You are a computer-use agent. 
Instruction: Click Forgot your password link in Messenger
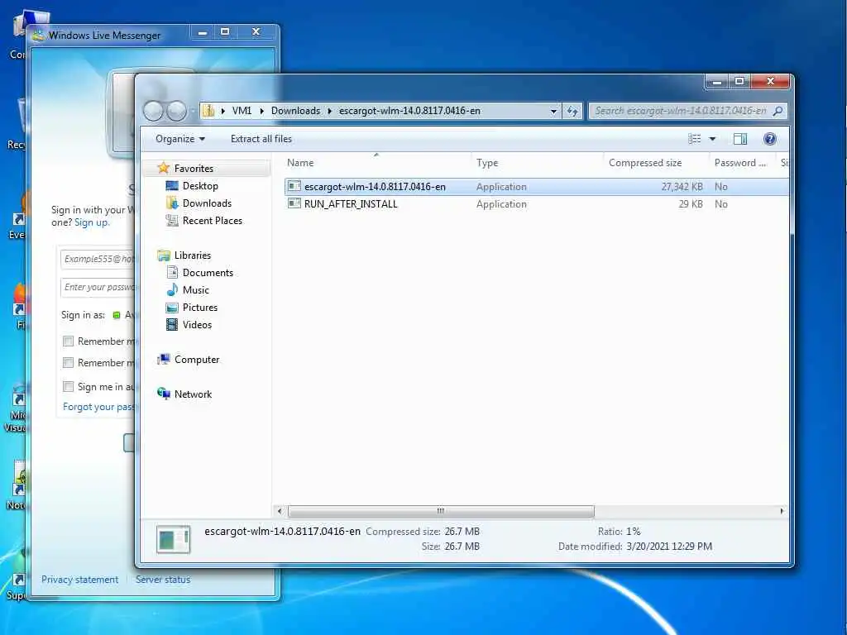click(99, 407)
